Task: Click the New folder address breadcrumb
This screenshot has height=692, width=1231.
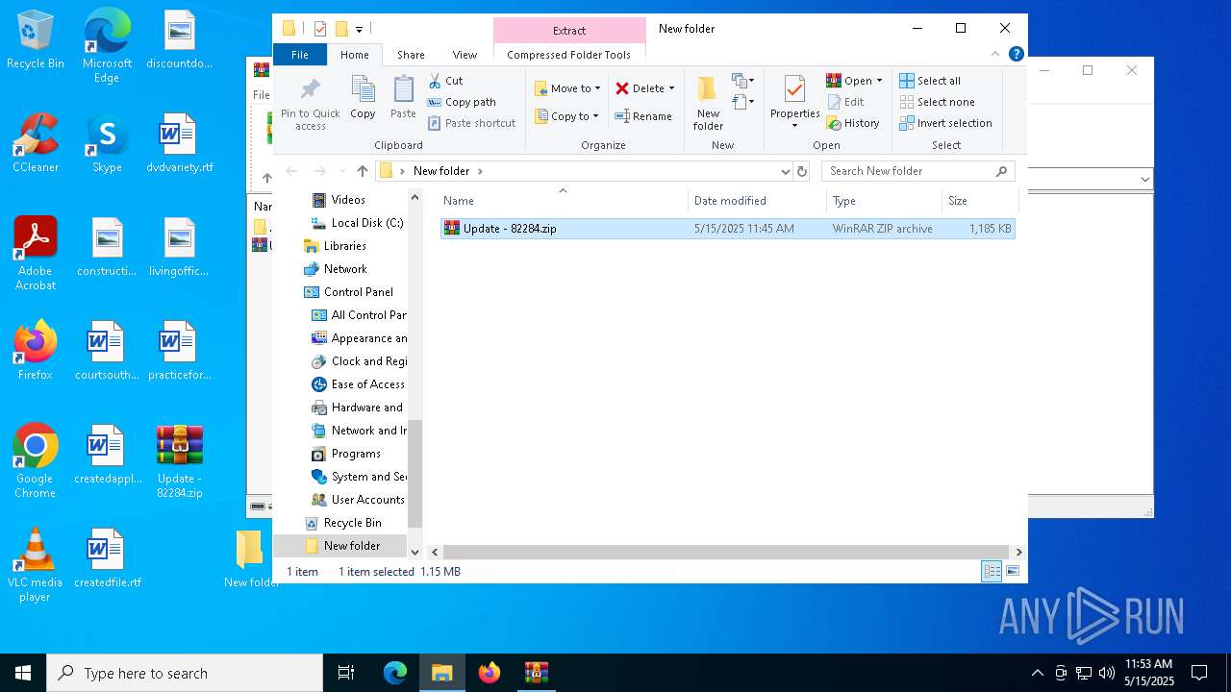Action: pos(441,171)
